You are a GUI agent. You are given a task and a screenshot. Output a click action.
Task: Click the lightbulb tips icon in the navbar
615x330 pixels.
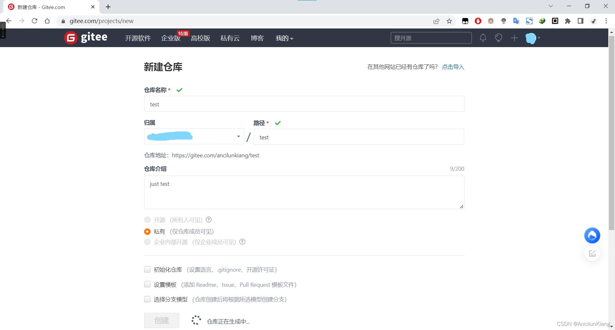(x=498, y=38)
